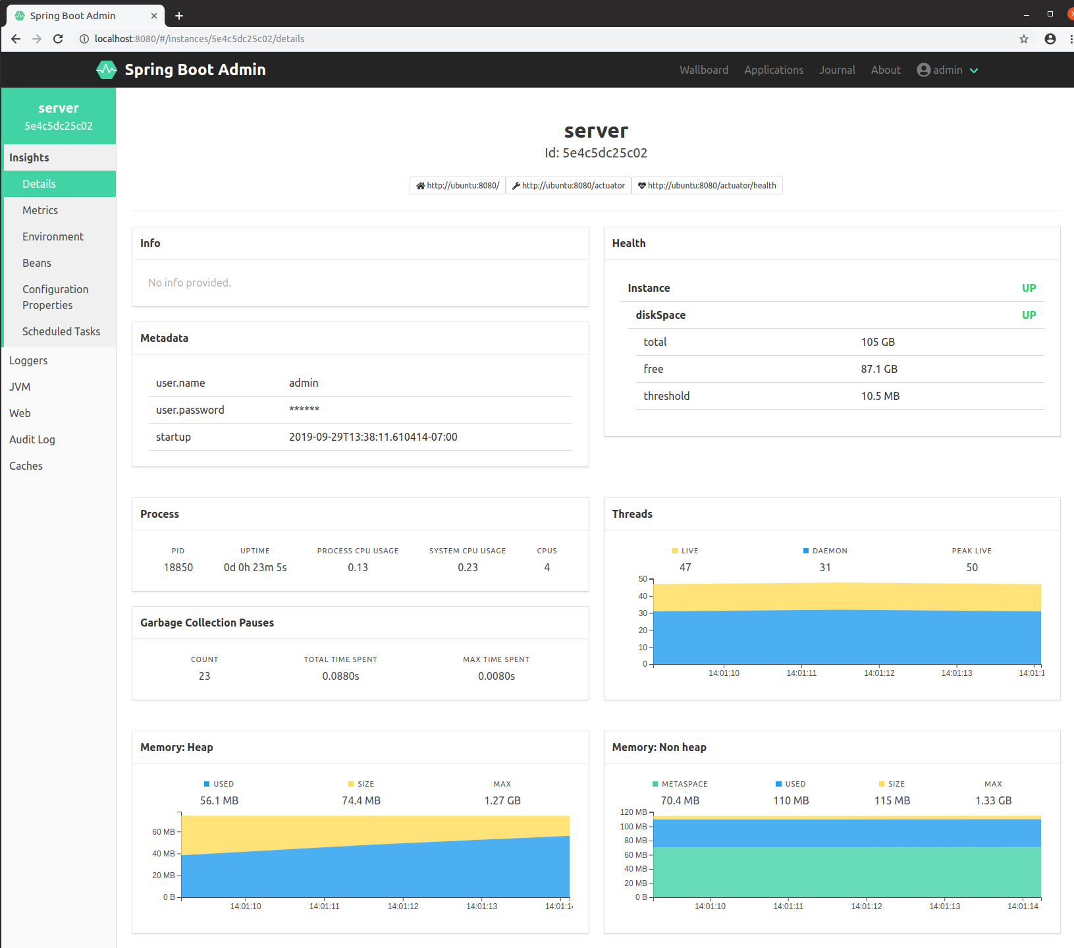Bookmark this page with the star icon

[1024, 39]
